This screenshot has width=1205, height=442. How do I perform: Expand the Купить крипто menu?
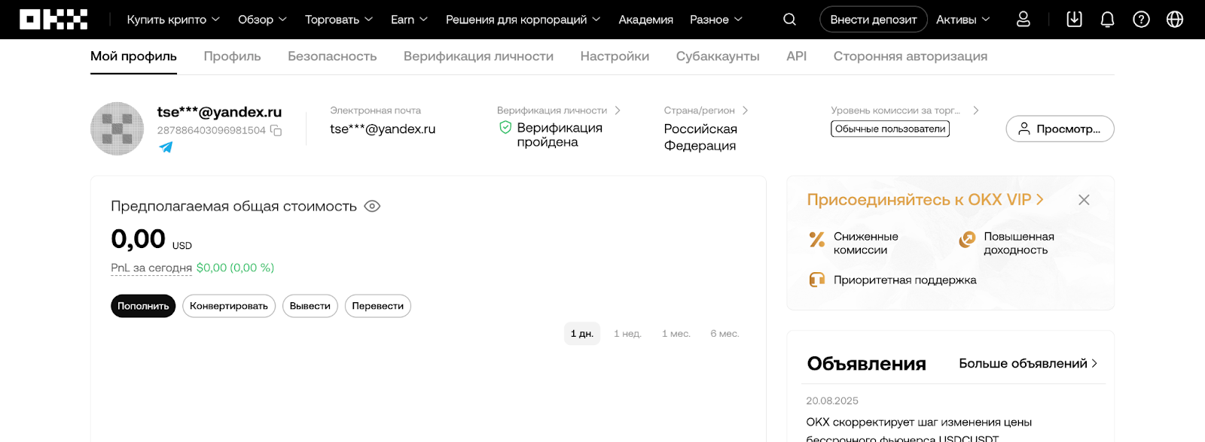pos(173,20)
